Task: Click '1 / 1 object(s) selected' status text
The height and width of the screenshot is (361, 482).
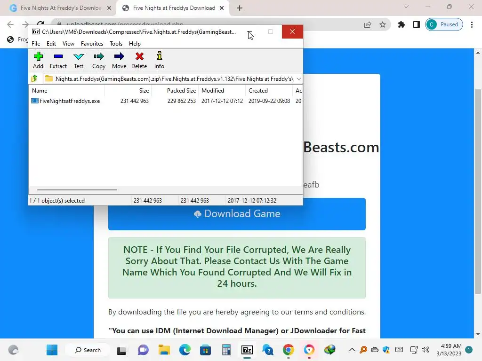Action: click(x=57, y=200)
